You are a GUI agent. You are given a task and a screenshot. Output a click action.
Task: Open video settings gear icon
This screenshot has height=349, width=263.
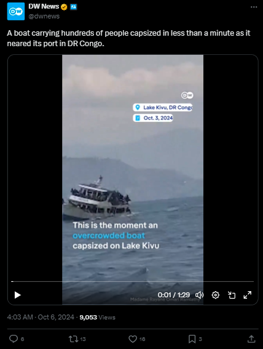coord(216,295)
